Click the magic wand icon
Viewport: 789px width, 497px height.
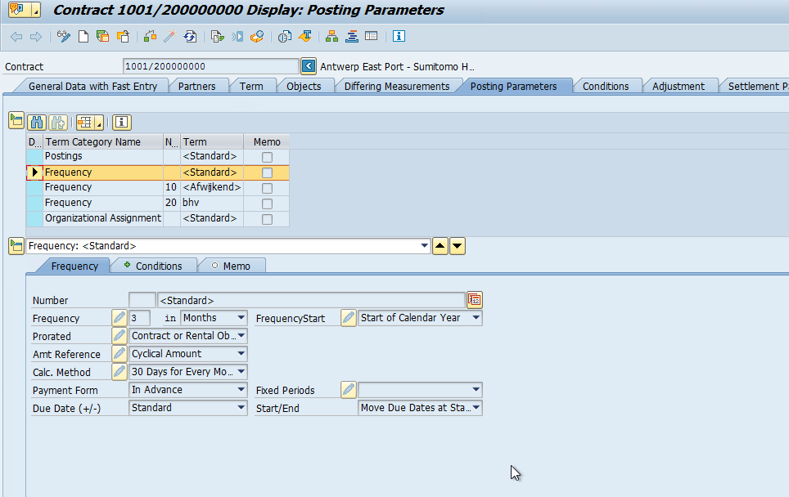pos(169,36)
